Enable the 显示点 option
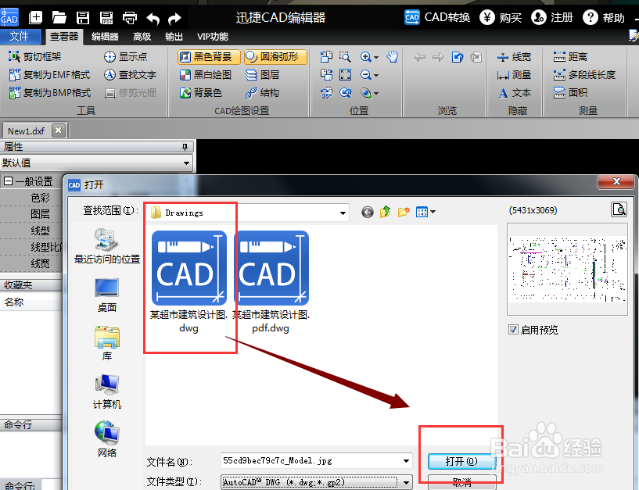Image resolution: width=639 pixels, height=490 pixels. [x=125, y=56]
